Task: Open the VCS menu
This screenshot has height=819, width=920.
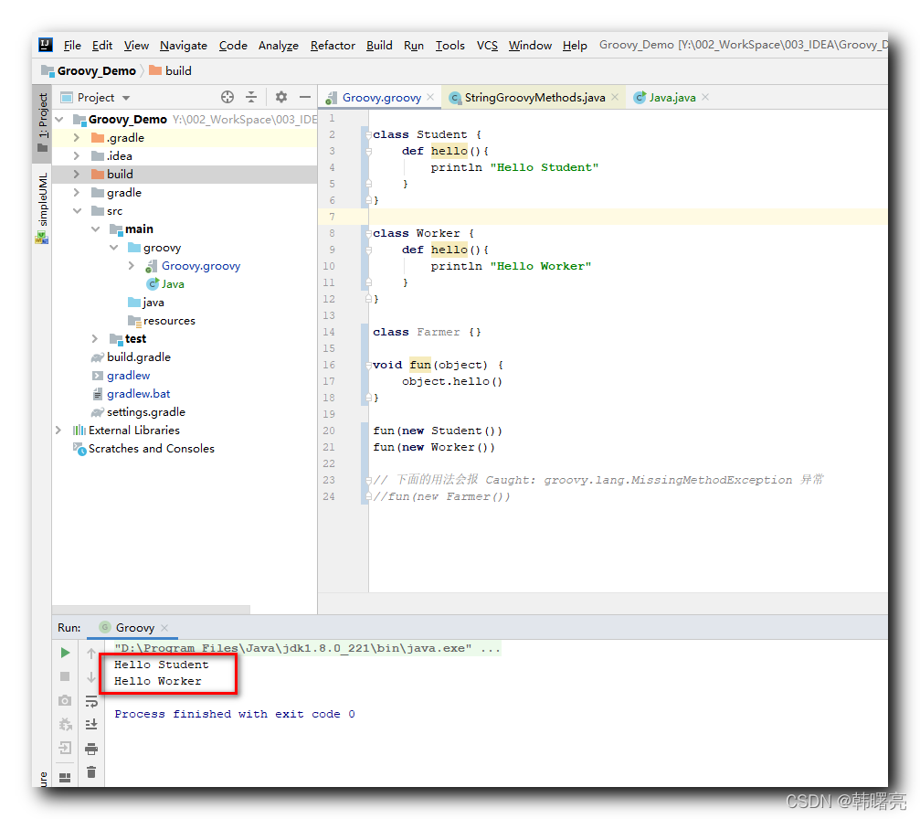Action: point(487,45)
